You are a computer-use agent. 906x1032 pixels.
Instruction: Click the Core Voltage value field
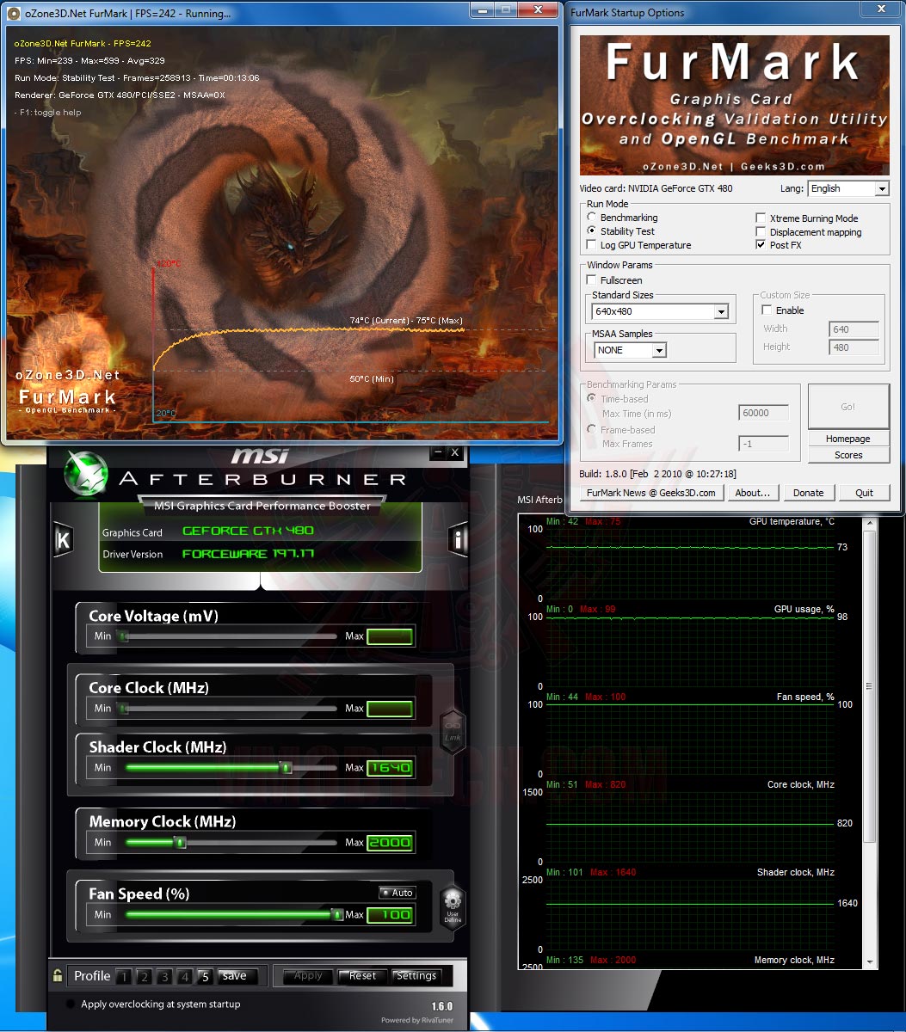390,636
